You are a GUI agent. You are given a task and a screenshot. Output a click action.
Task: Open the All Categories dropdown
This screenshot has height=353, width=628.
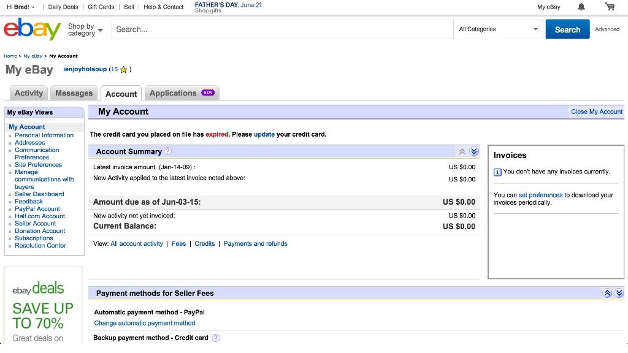498,29
